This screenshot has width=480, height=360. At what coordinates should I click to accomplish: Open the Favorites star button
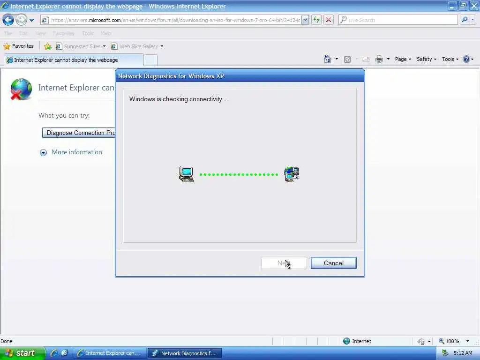point(18,46)
